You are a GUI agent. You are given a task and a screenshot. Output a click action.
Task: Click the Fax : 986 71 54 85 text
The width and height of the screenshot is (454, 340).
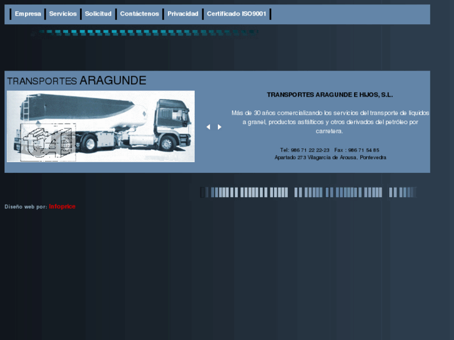tap(357, 150)
